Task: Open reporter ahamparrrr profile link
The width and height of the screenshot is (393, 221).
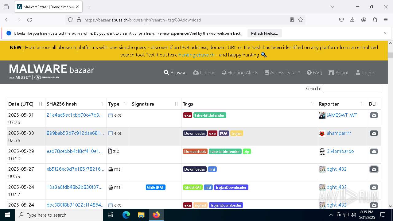Action: click(339, 133)
